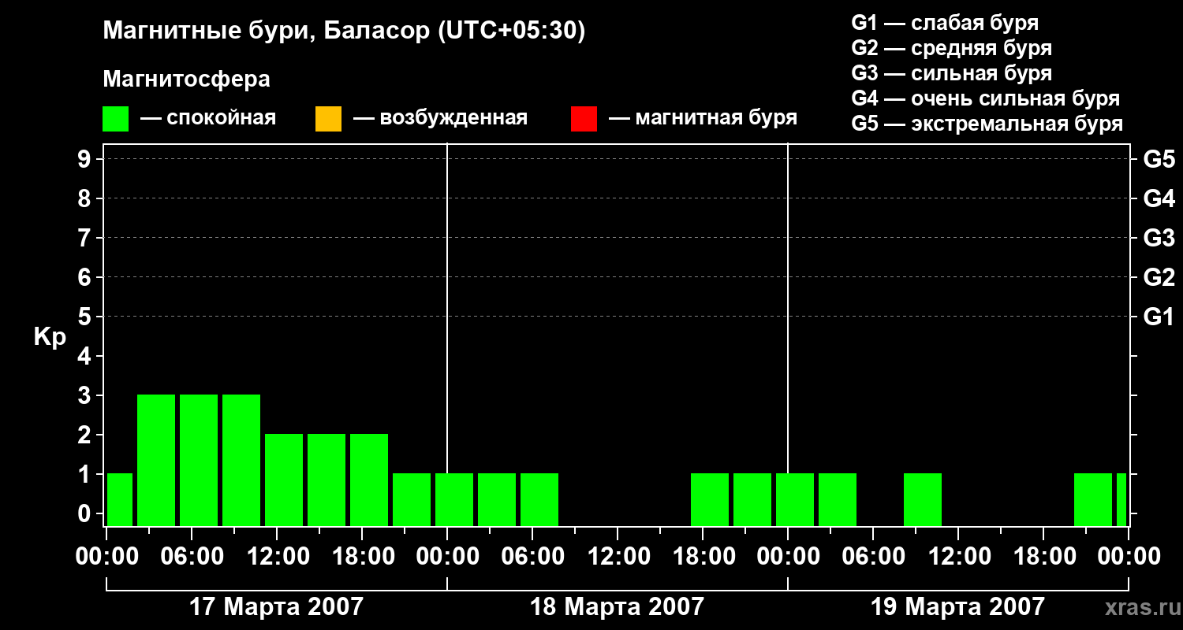The width and height of the screenshot is (1183, 630).
Task: Click the 'G2' label on right axis
Action: pyautogui.click(x=1159, y=277)
